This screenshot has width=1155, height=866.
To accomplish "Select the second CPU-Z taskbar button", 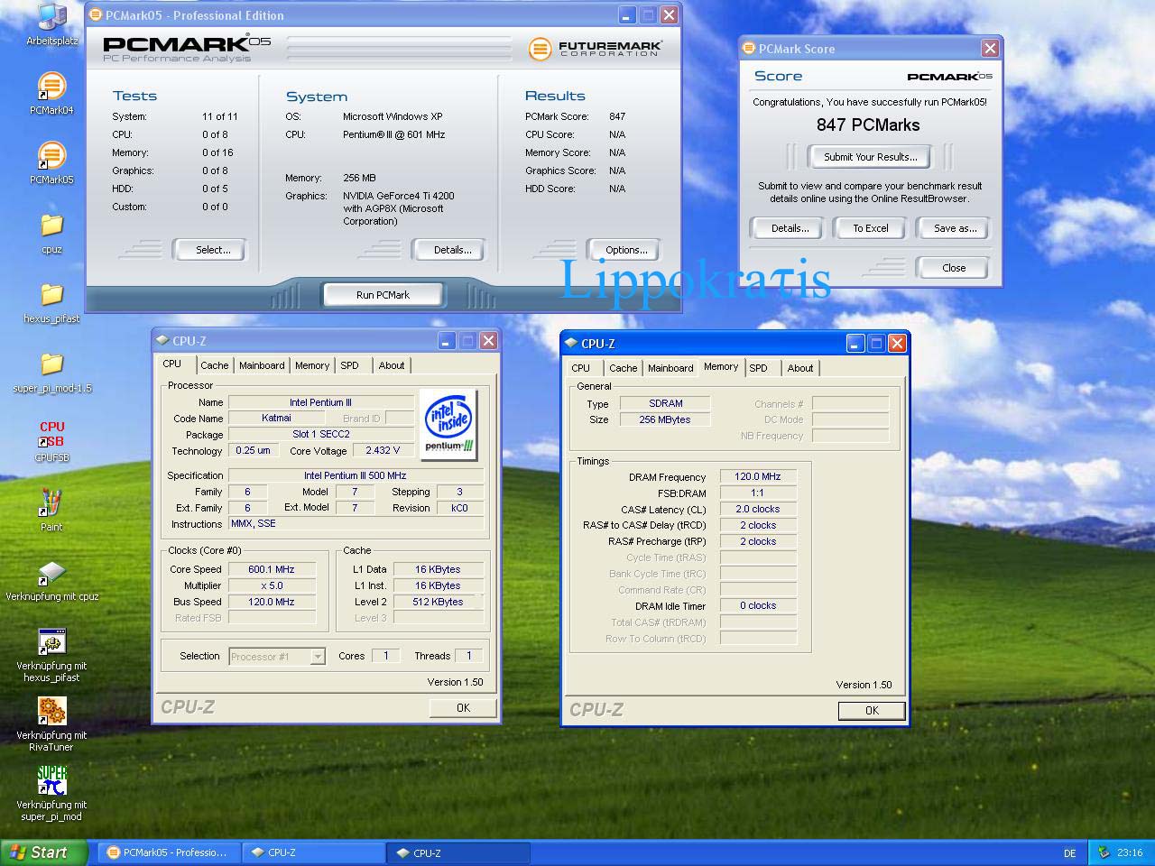I will tap(457, 852).
